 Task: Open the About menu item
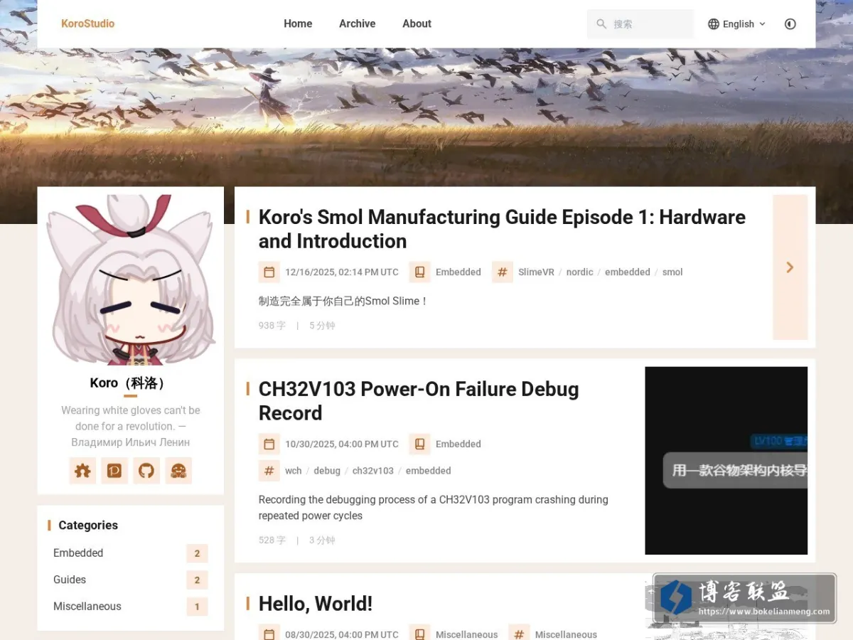417,23
